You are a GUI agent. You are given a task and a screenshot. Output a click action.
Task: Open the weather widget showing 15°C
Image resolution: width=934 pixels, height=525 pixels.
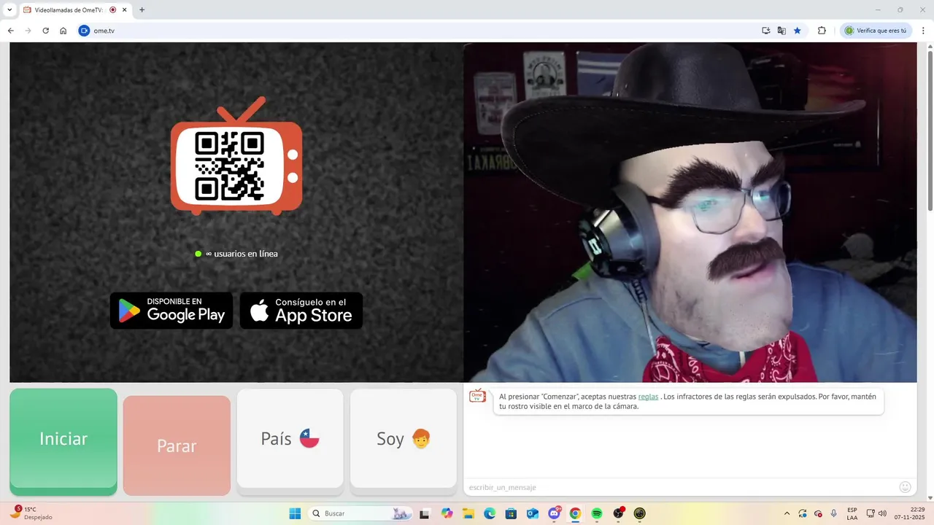click(x=31, y=513)
